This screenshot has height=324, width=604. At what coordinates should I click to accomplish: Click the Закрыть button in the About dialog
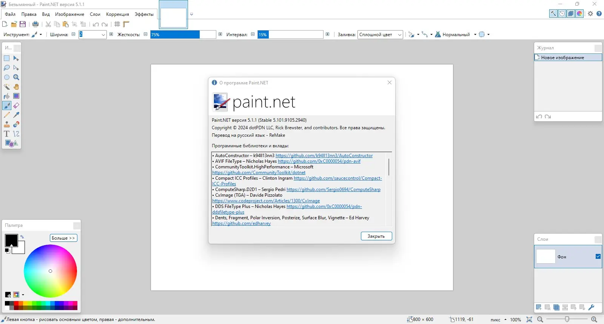pyautogui.click(x=376, y=236)
